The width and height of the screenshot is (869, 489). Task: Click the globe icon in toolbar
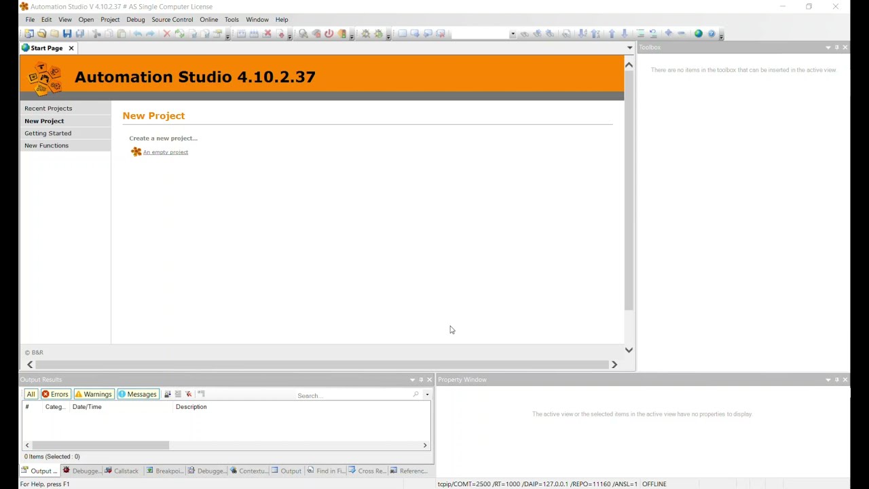click(x=699, y=33)
